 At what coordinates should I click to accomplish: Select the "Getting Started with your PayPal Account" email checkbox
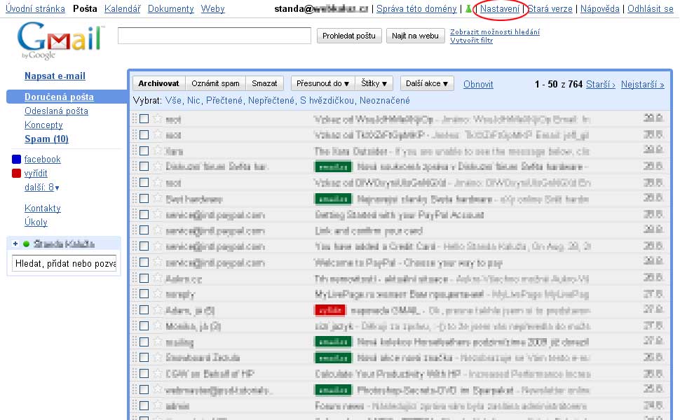[144, 214]
